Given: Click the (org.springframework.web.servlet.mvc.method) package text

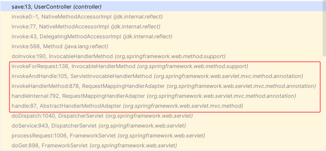Looking at the screenshot, I should (x=183, y=106).
